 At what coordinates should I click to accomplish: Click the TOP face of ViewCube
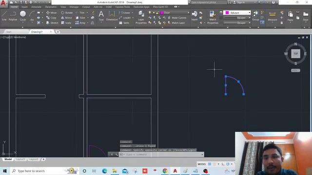pos(296,53)
